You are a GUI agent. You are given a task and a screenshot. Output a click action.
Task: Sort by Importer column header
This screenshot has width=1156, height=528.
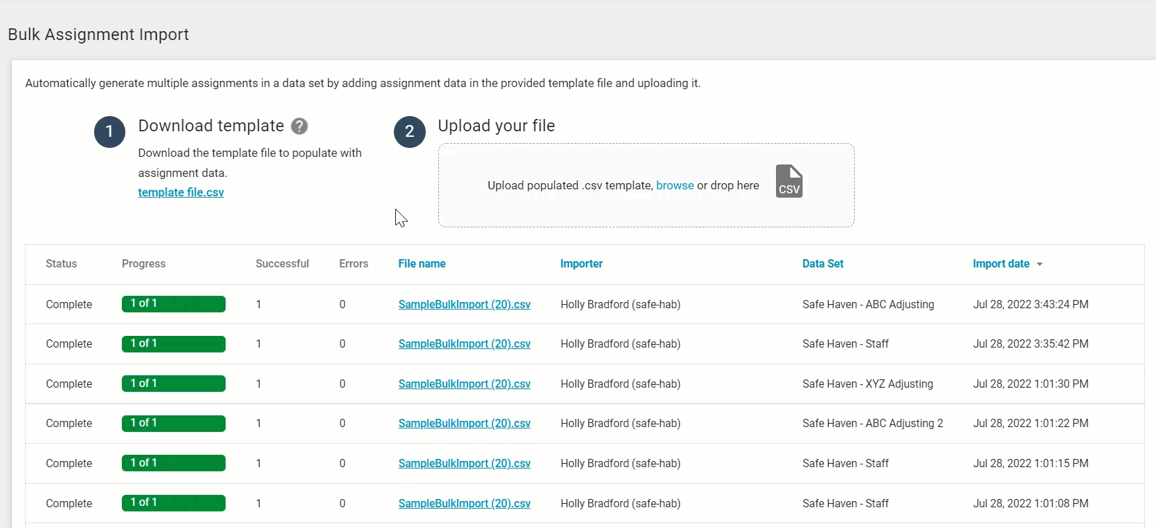coord(581,263)
